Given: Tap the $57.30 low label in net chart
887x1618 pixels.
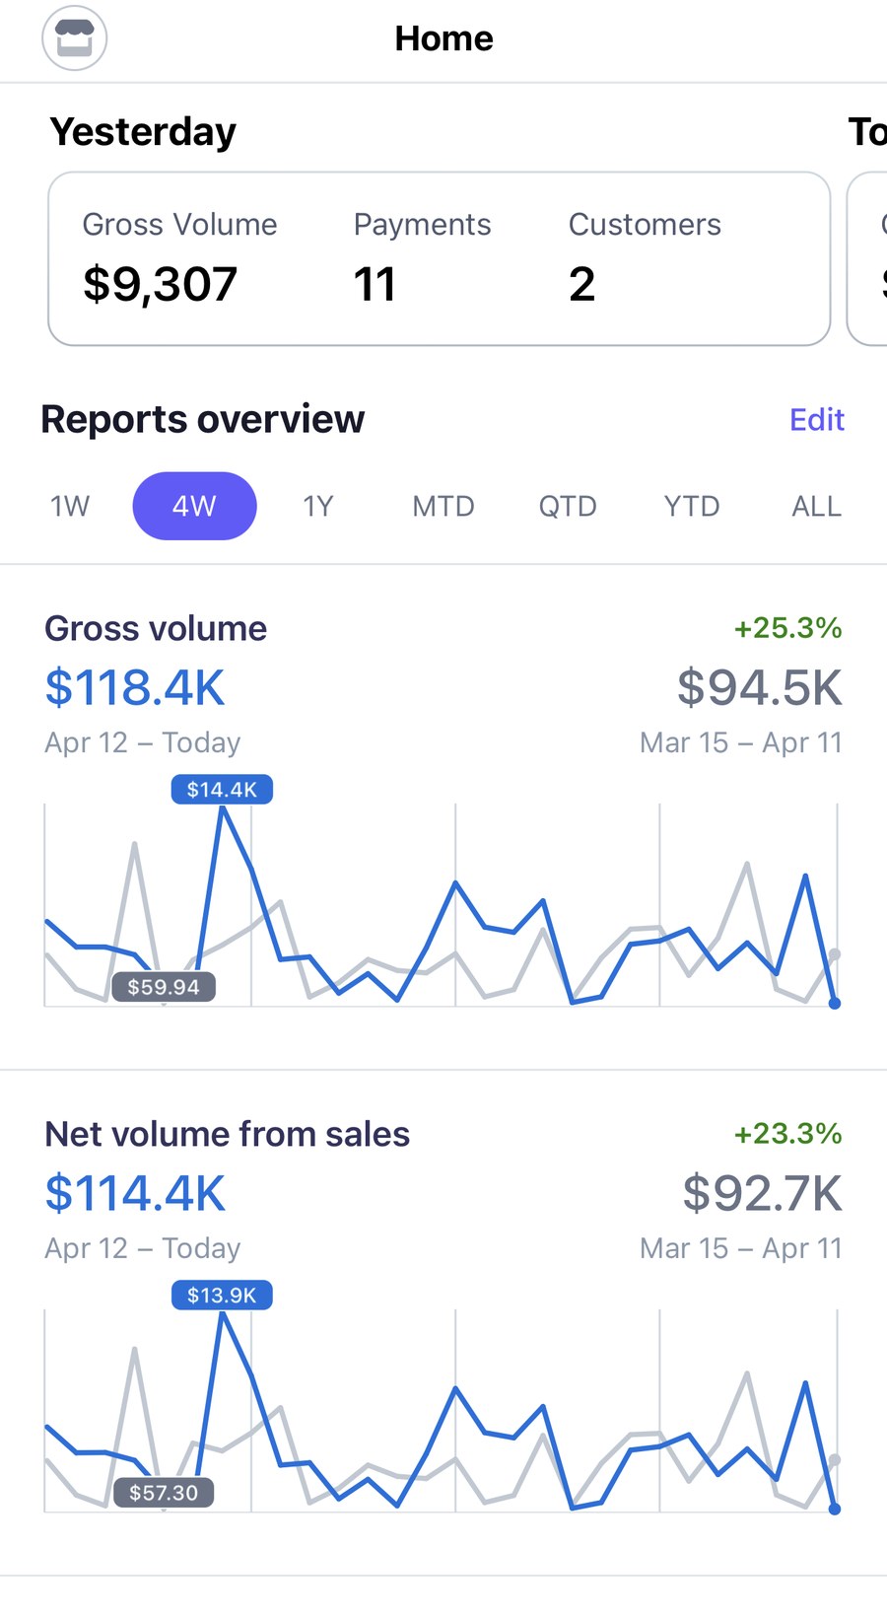Looking at the screenshot, I should (x=164, y=1493).
